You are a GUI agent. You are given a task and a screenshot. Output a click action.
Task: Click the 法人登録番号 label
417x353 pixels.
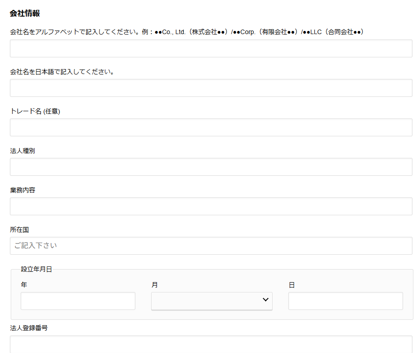[x=29, y=328]
